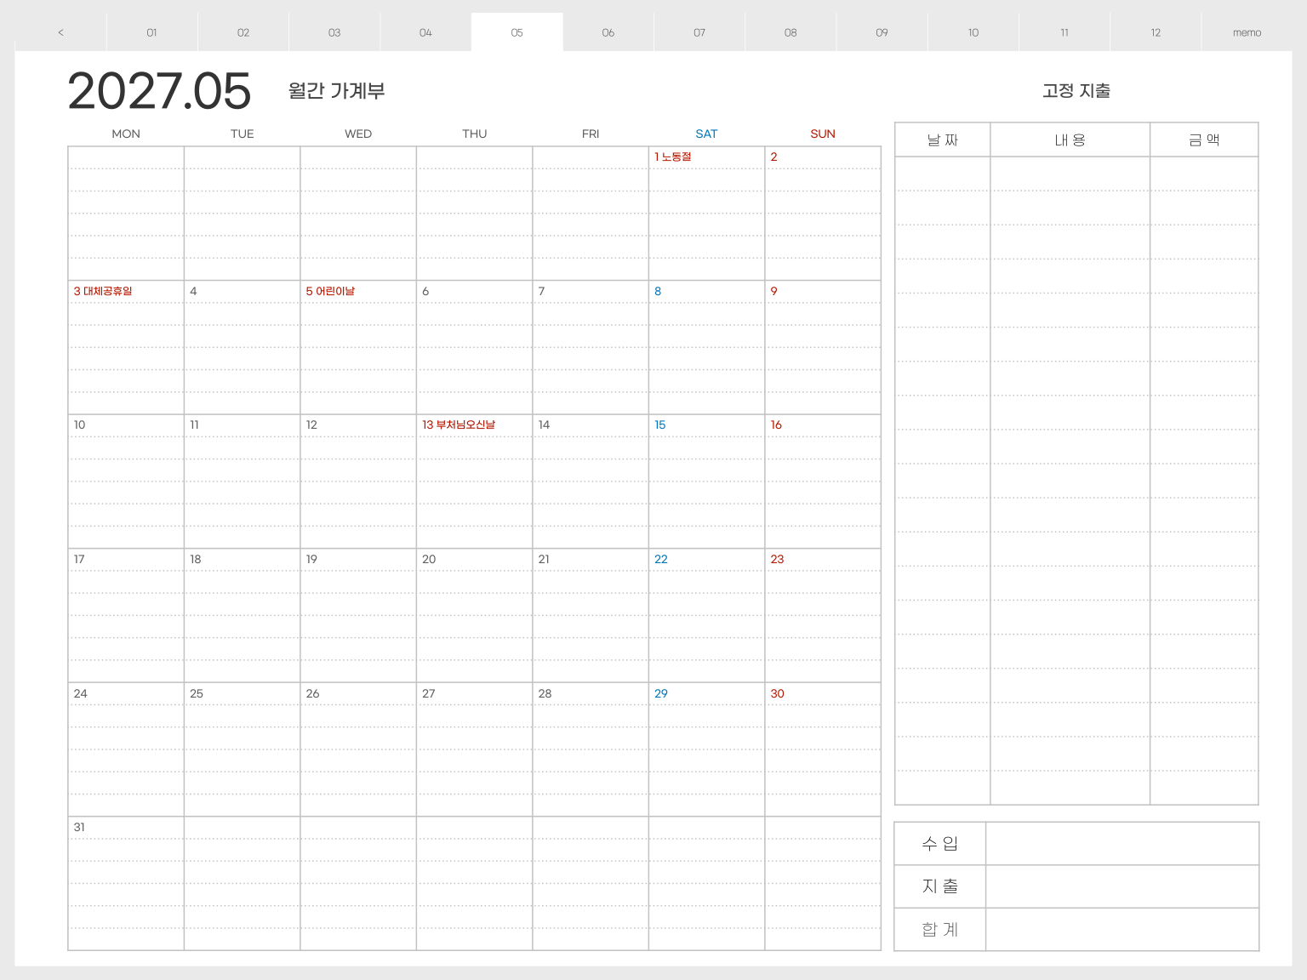Click the 날짜 column header
Image resolution: width=1307 pixels, height=980 pixels.
[943, 140]
